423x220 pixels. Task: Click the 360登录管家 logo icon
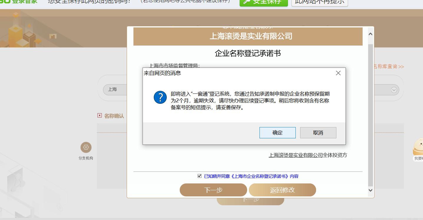tap(6, 1)
